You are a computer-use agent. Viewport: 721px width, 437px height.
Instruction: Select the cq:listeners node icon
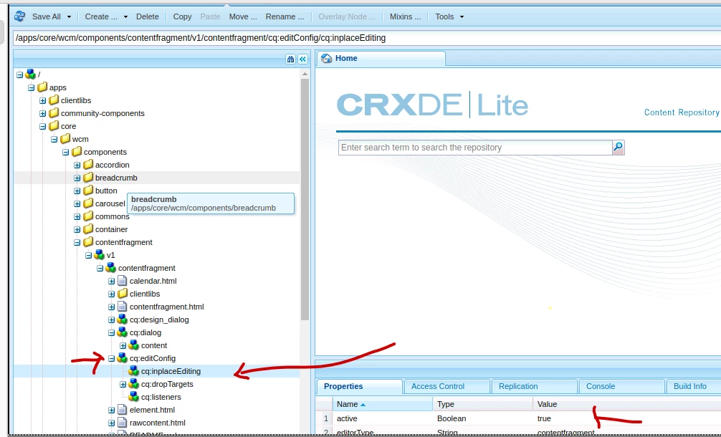coord(134,396)
